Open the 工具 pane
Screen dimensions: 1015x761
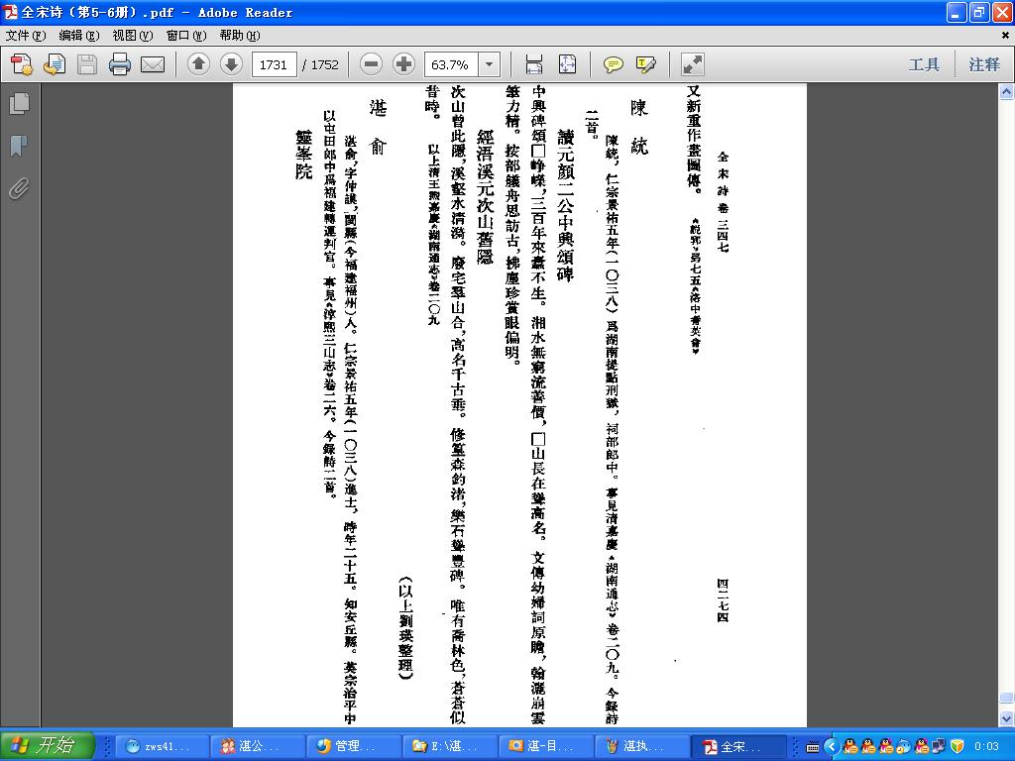924,64
